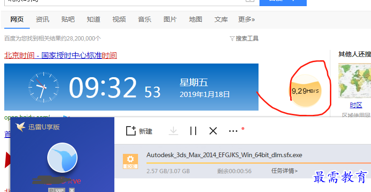
Task: Click the download start arrow icon
Action: (173, 131)
